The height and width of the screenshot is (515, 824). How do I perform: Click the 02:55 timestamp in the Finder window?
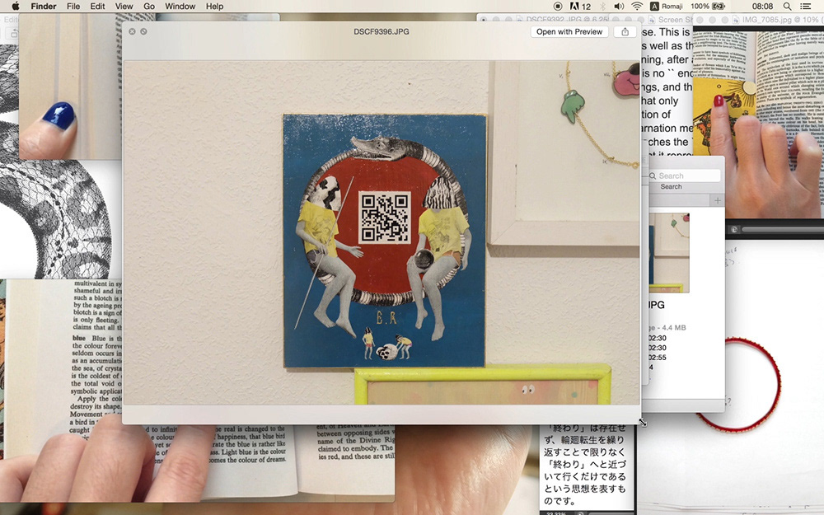tap(657, 358)
